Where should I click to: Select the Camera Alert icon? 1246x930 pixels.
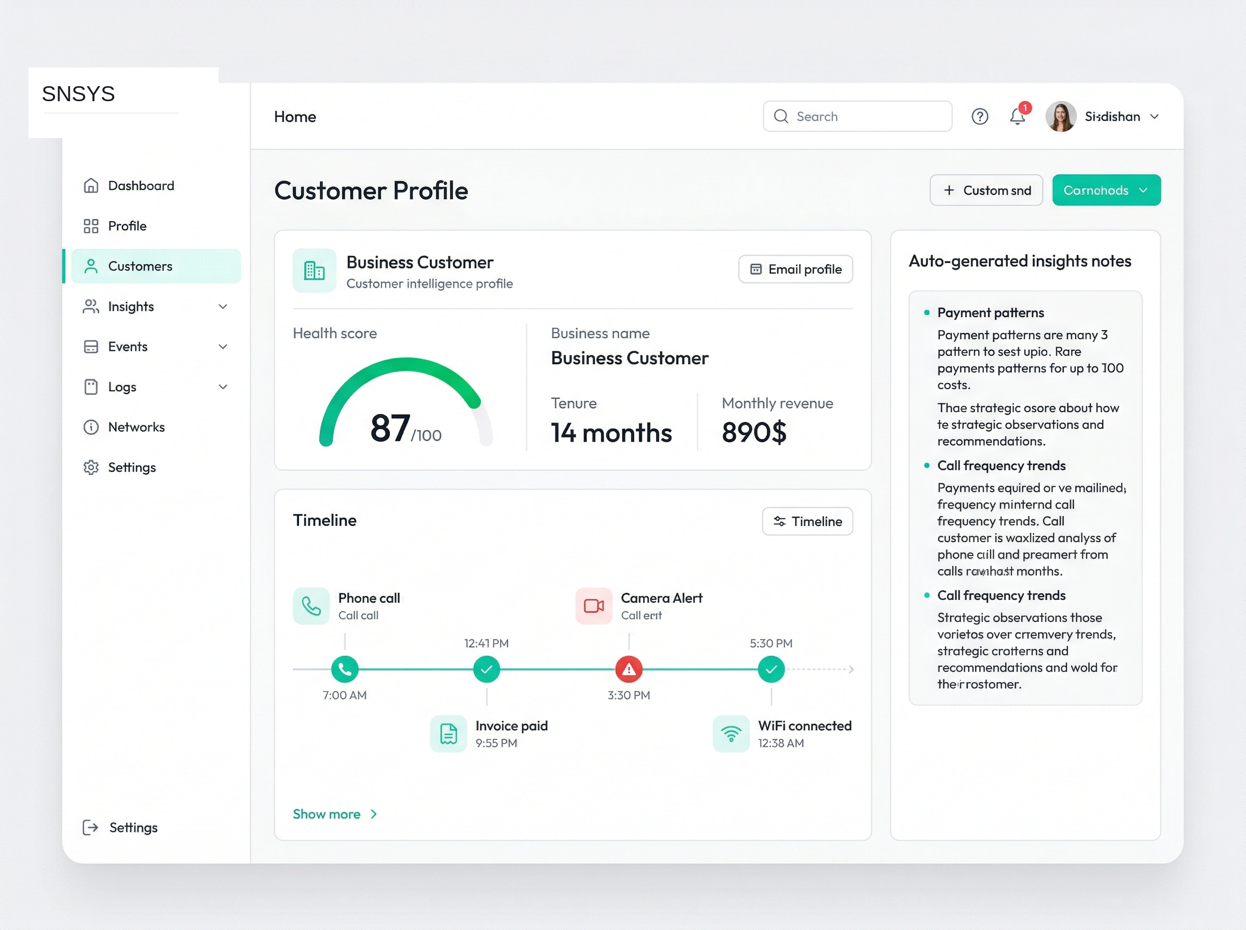coord(593,606)
